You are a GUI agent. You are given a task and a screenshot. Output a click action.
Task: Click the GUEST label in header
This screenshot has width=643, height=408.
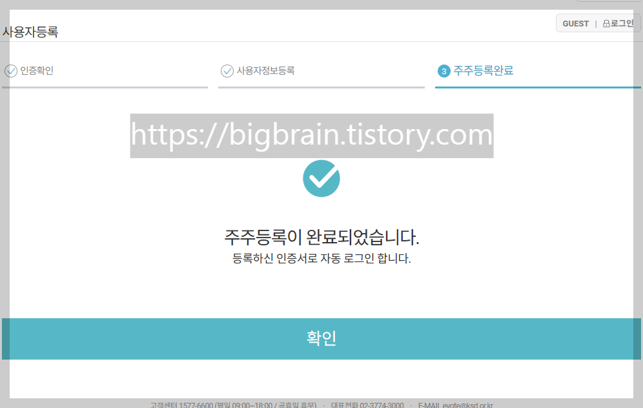(575, 24)
